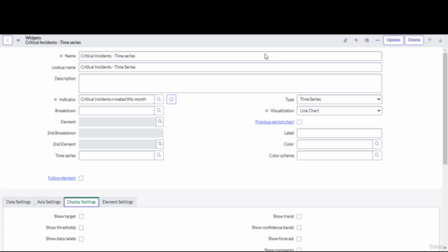This screenshot has width=448, height=252.
Task: Open the Previous period chart link
Action: (x=274, y=122)
